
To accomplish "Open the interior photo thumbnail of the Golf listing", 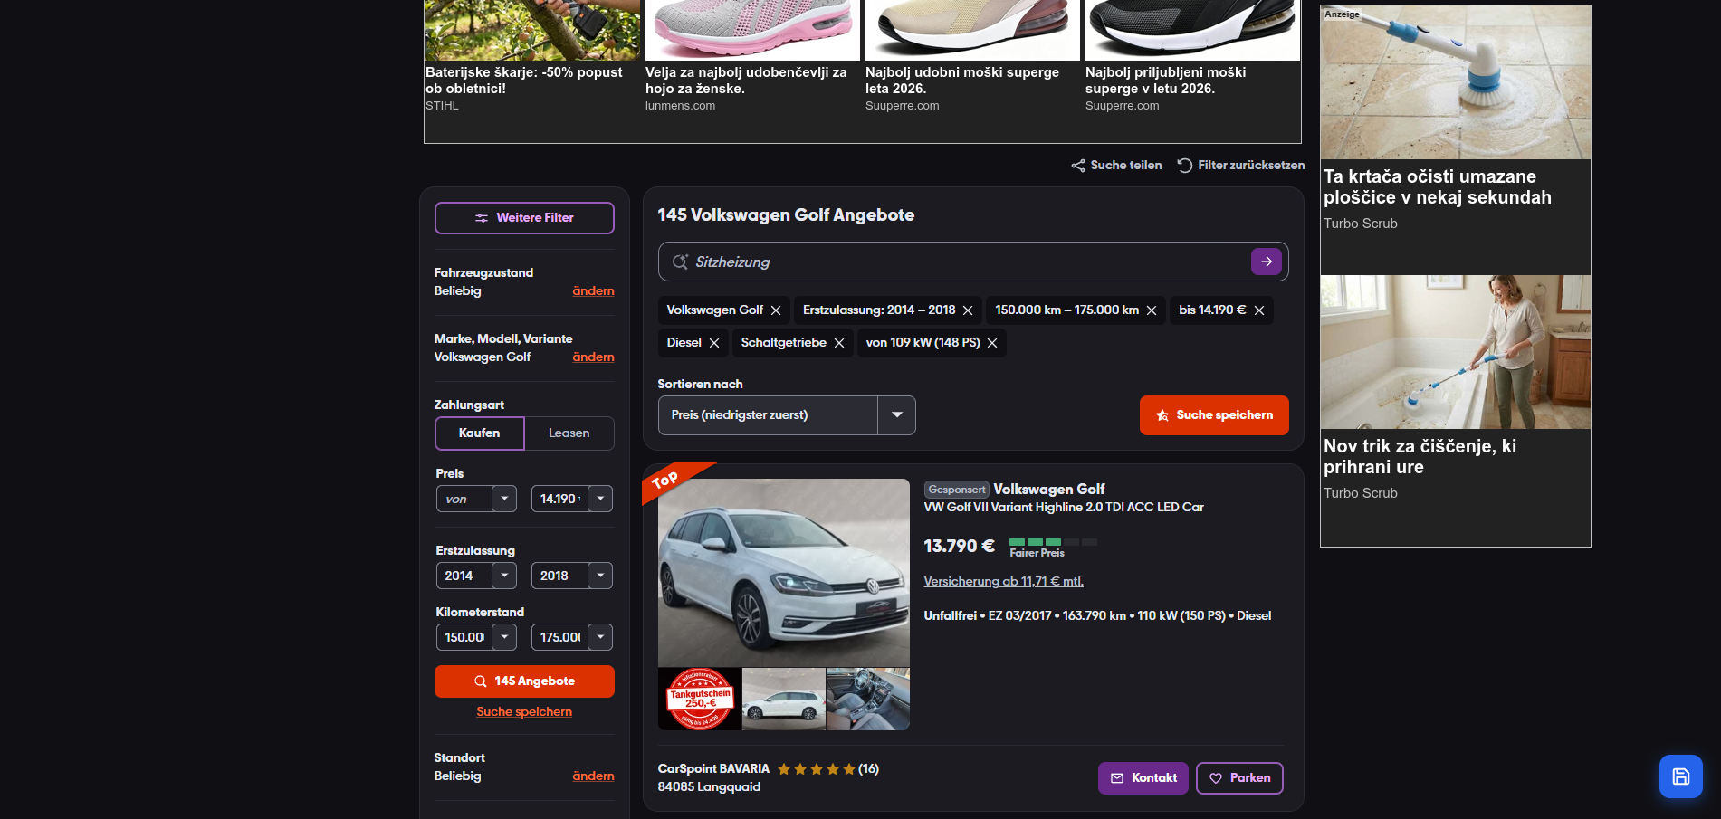I will tap(868, 699).
